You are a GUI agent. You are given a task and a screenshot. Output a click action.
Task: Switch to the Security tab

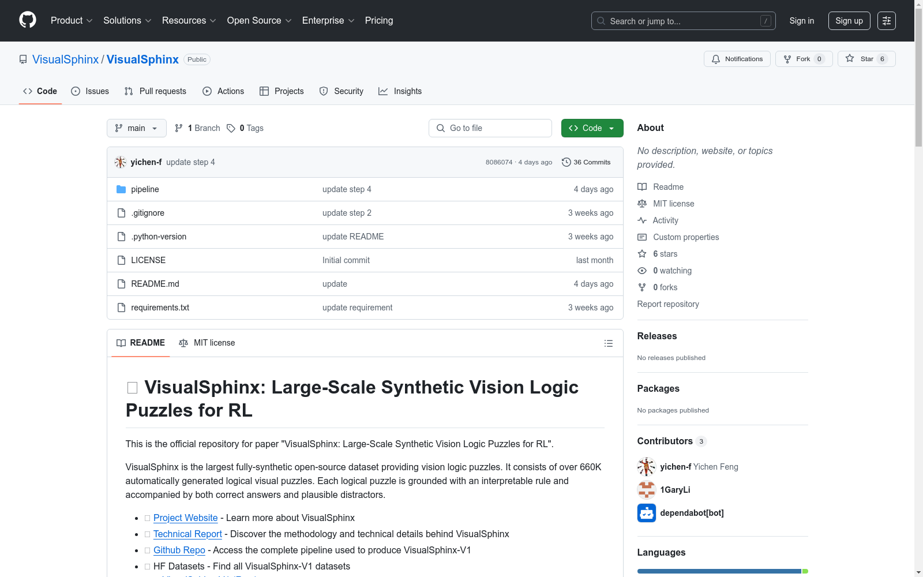coord(342,91)
